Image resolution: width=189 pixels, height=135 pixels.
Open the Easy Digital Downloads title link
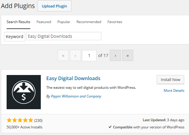(73, 78)
